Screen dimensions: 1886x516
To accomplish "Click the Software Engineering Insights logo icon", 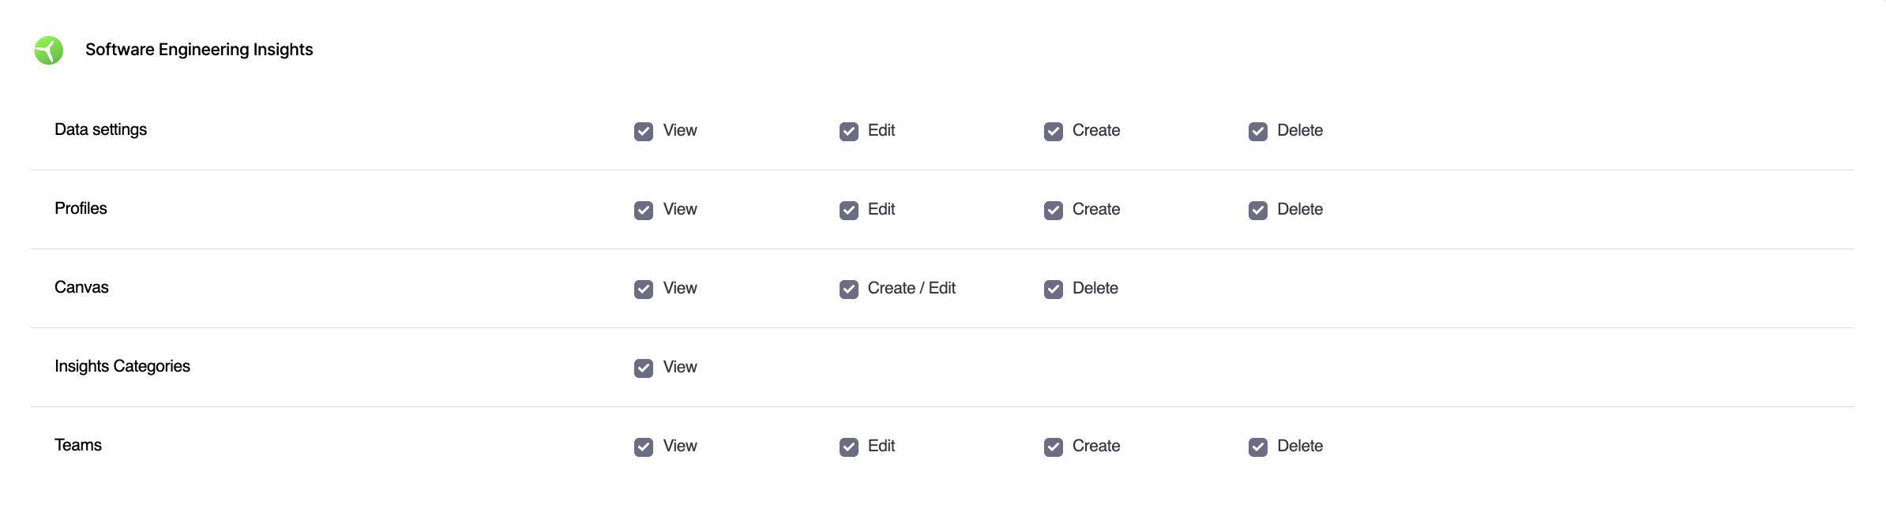I will click(x=49, y=50).
